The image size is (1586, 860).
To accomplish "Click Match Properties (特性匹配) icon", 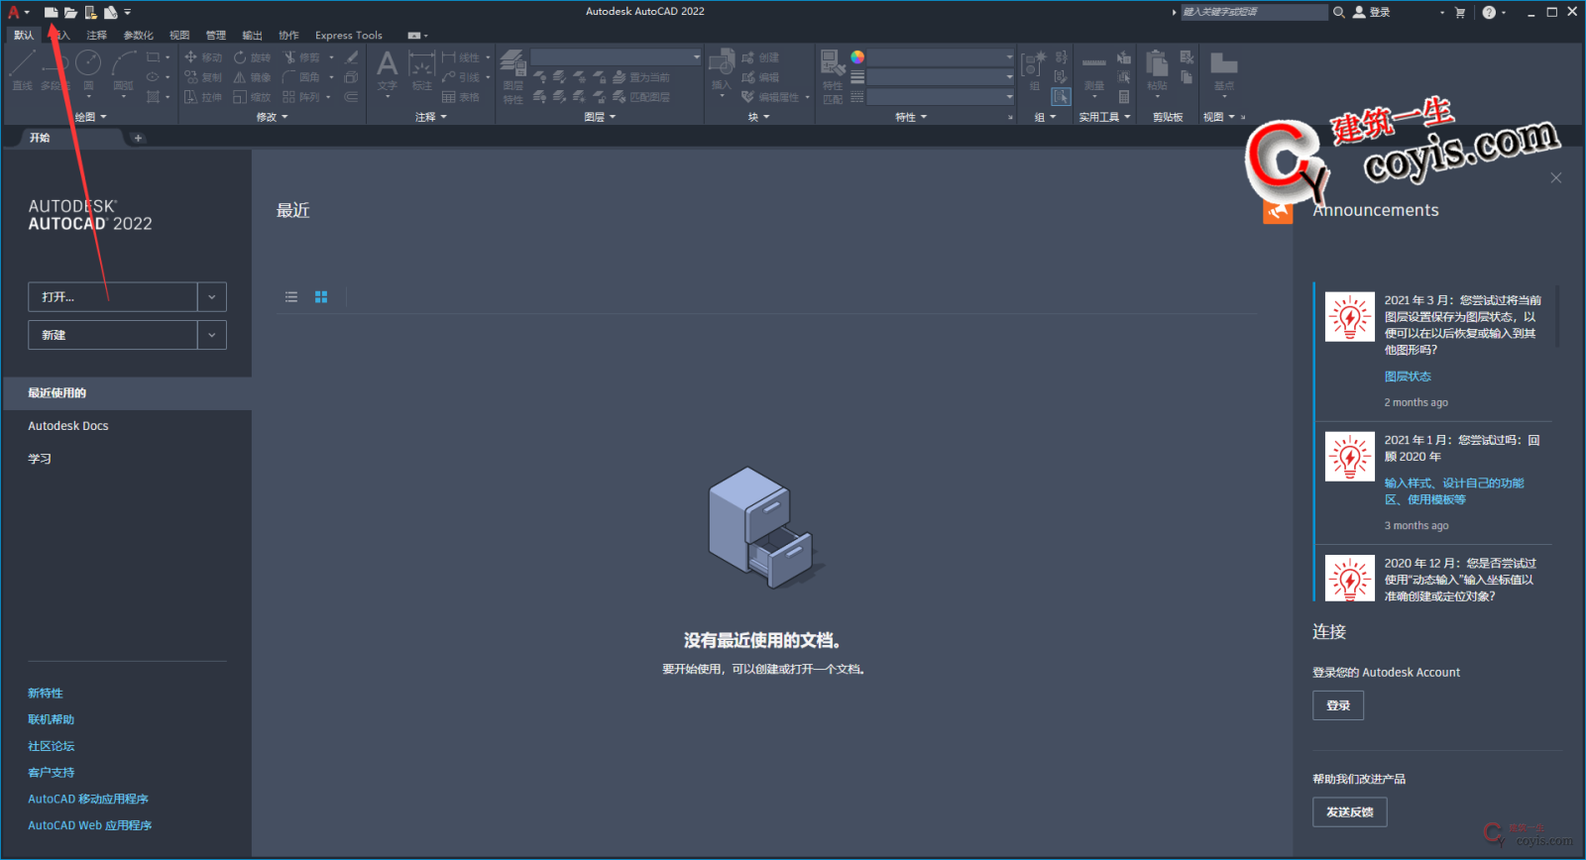I will coord(833,75).
